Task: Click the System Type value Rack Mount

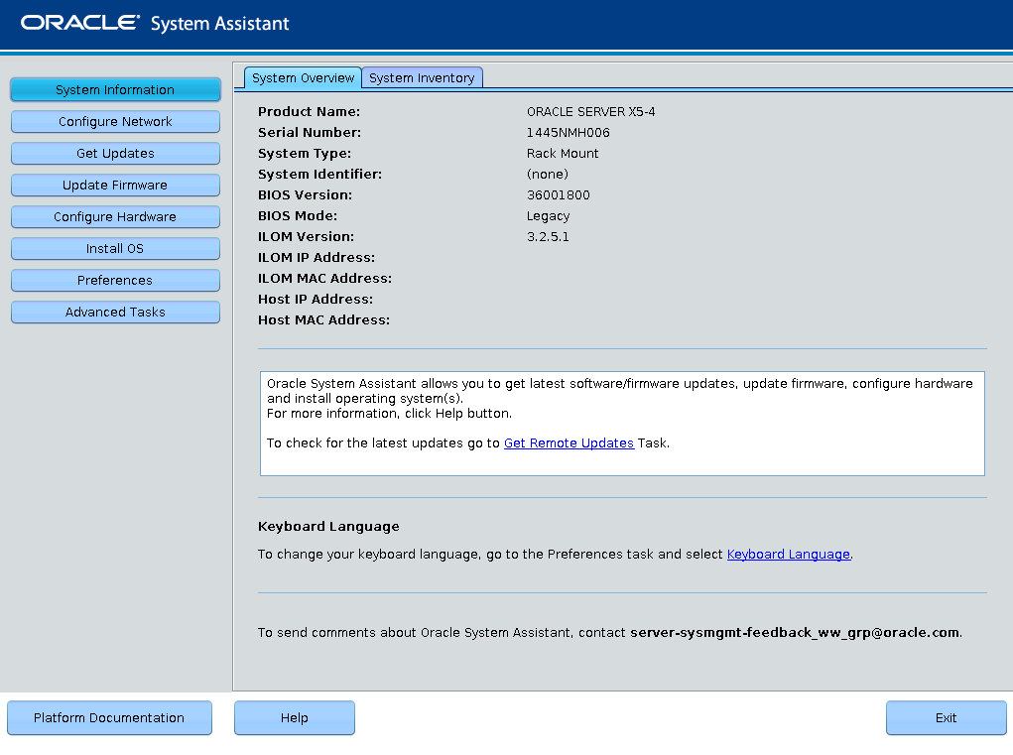Action: (562, 153)
